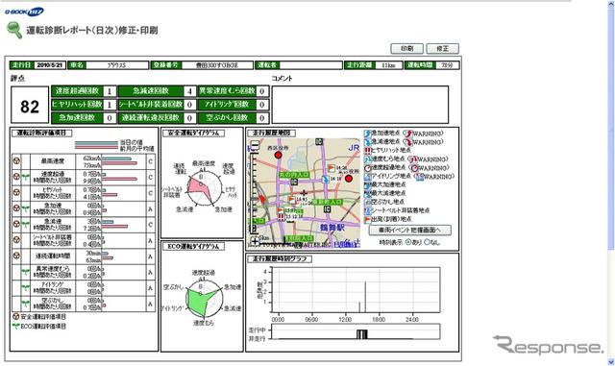Viewport: 615px width, 366px height.
Task: Click the ヒヤリハット地点 double exclamation icon
Action: (367, 151)
